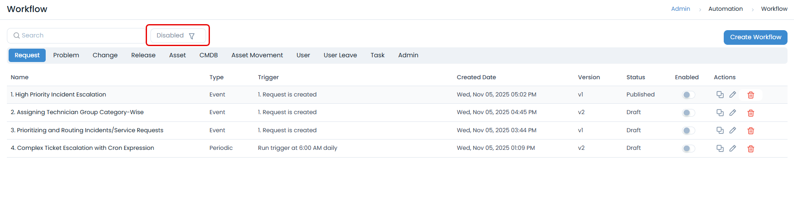Duplicate the Assigning Technician Group Category-Wise workflow
The width and height of the screenshot is (794, 208).
[x=720, y=113]
